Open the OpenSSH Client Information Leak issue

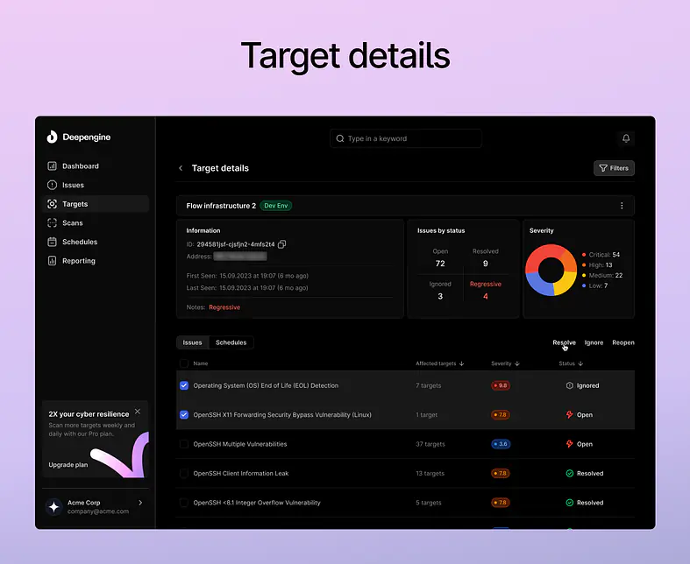pos(241,474)
